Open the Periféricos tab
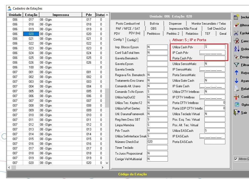This screenshot has width=249, height=179. pos(153,34)
